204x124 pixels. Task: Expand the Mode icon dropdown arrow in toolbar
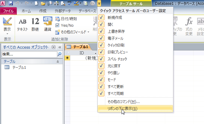[80, 3]
